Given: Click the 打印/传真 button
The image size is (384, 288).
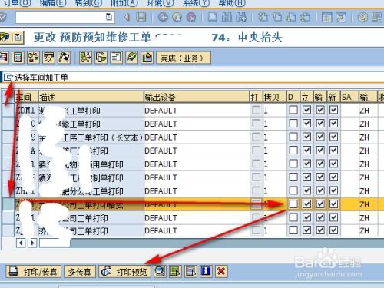Looking at the screenshot, I should click(34, 271).
